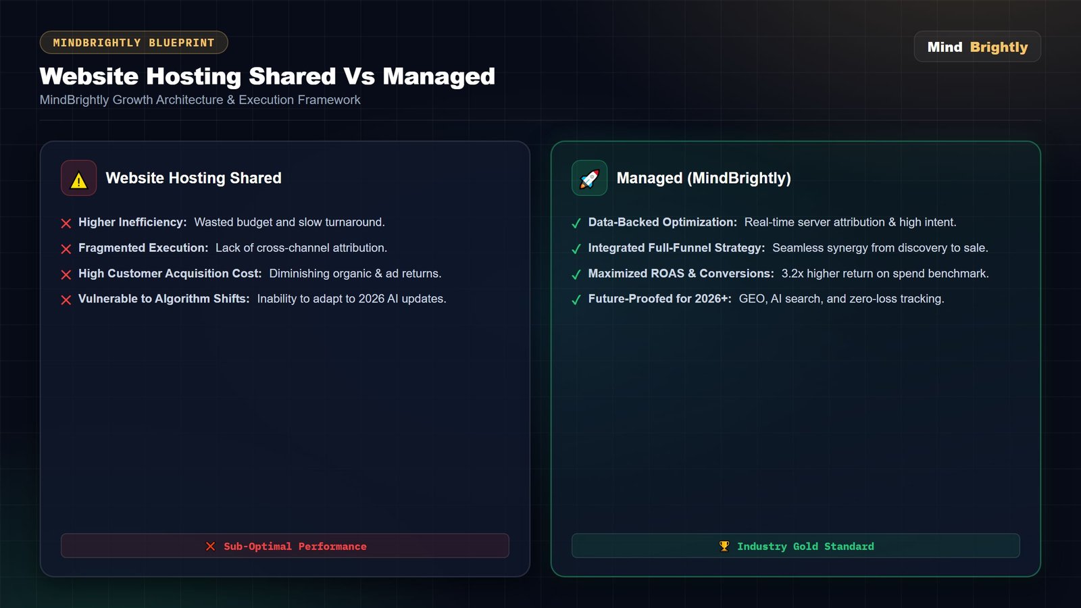This screenshot has width=1081, height=608.
Task: Click the text 3.2x higher return on spend benchmark.
Action: point(885,274)
